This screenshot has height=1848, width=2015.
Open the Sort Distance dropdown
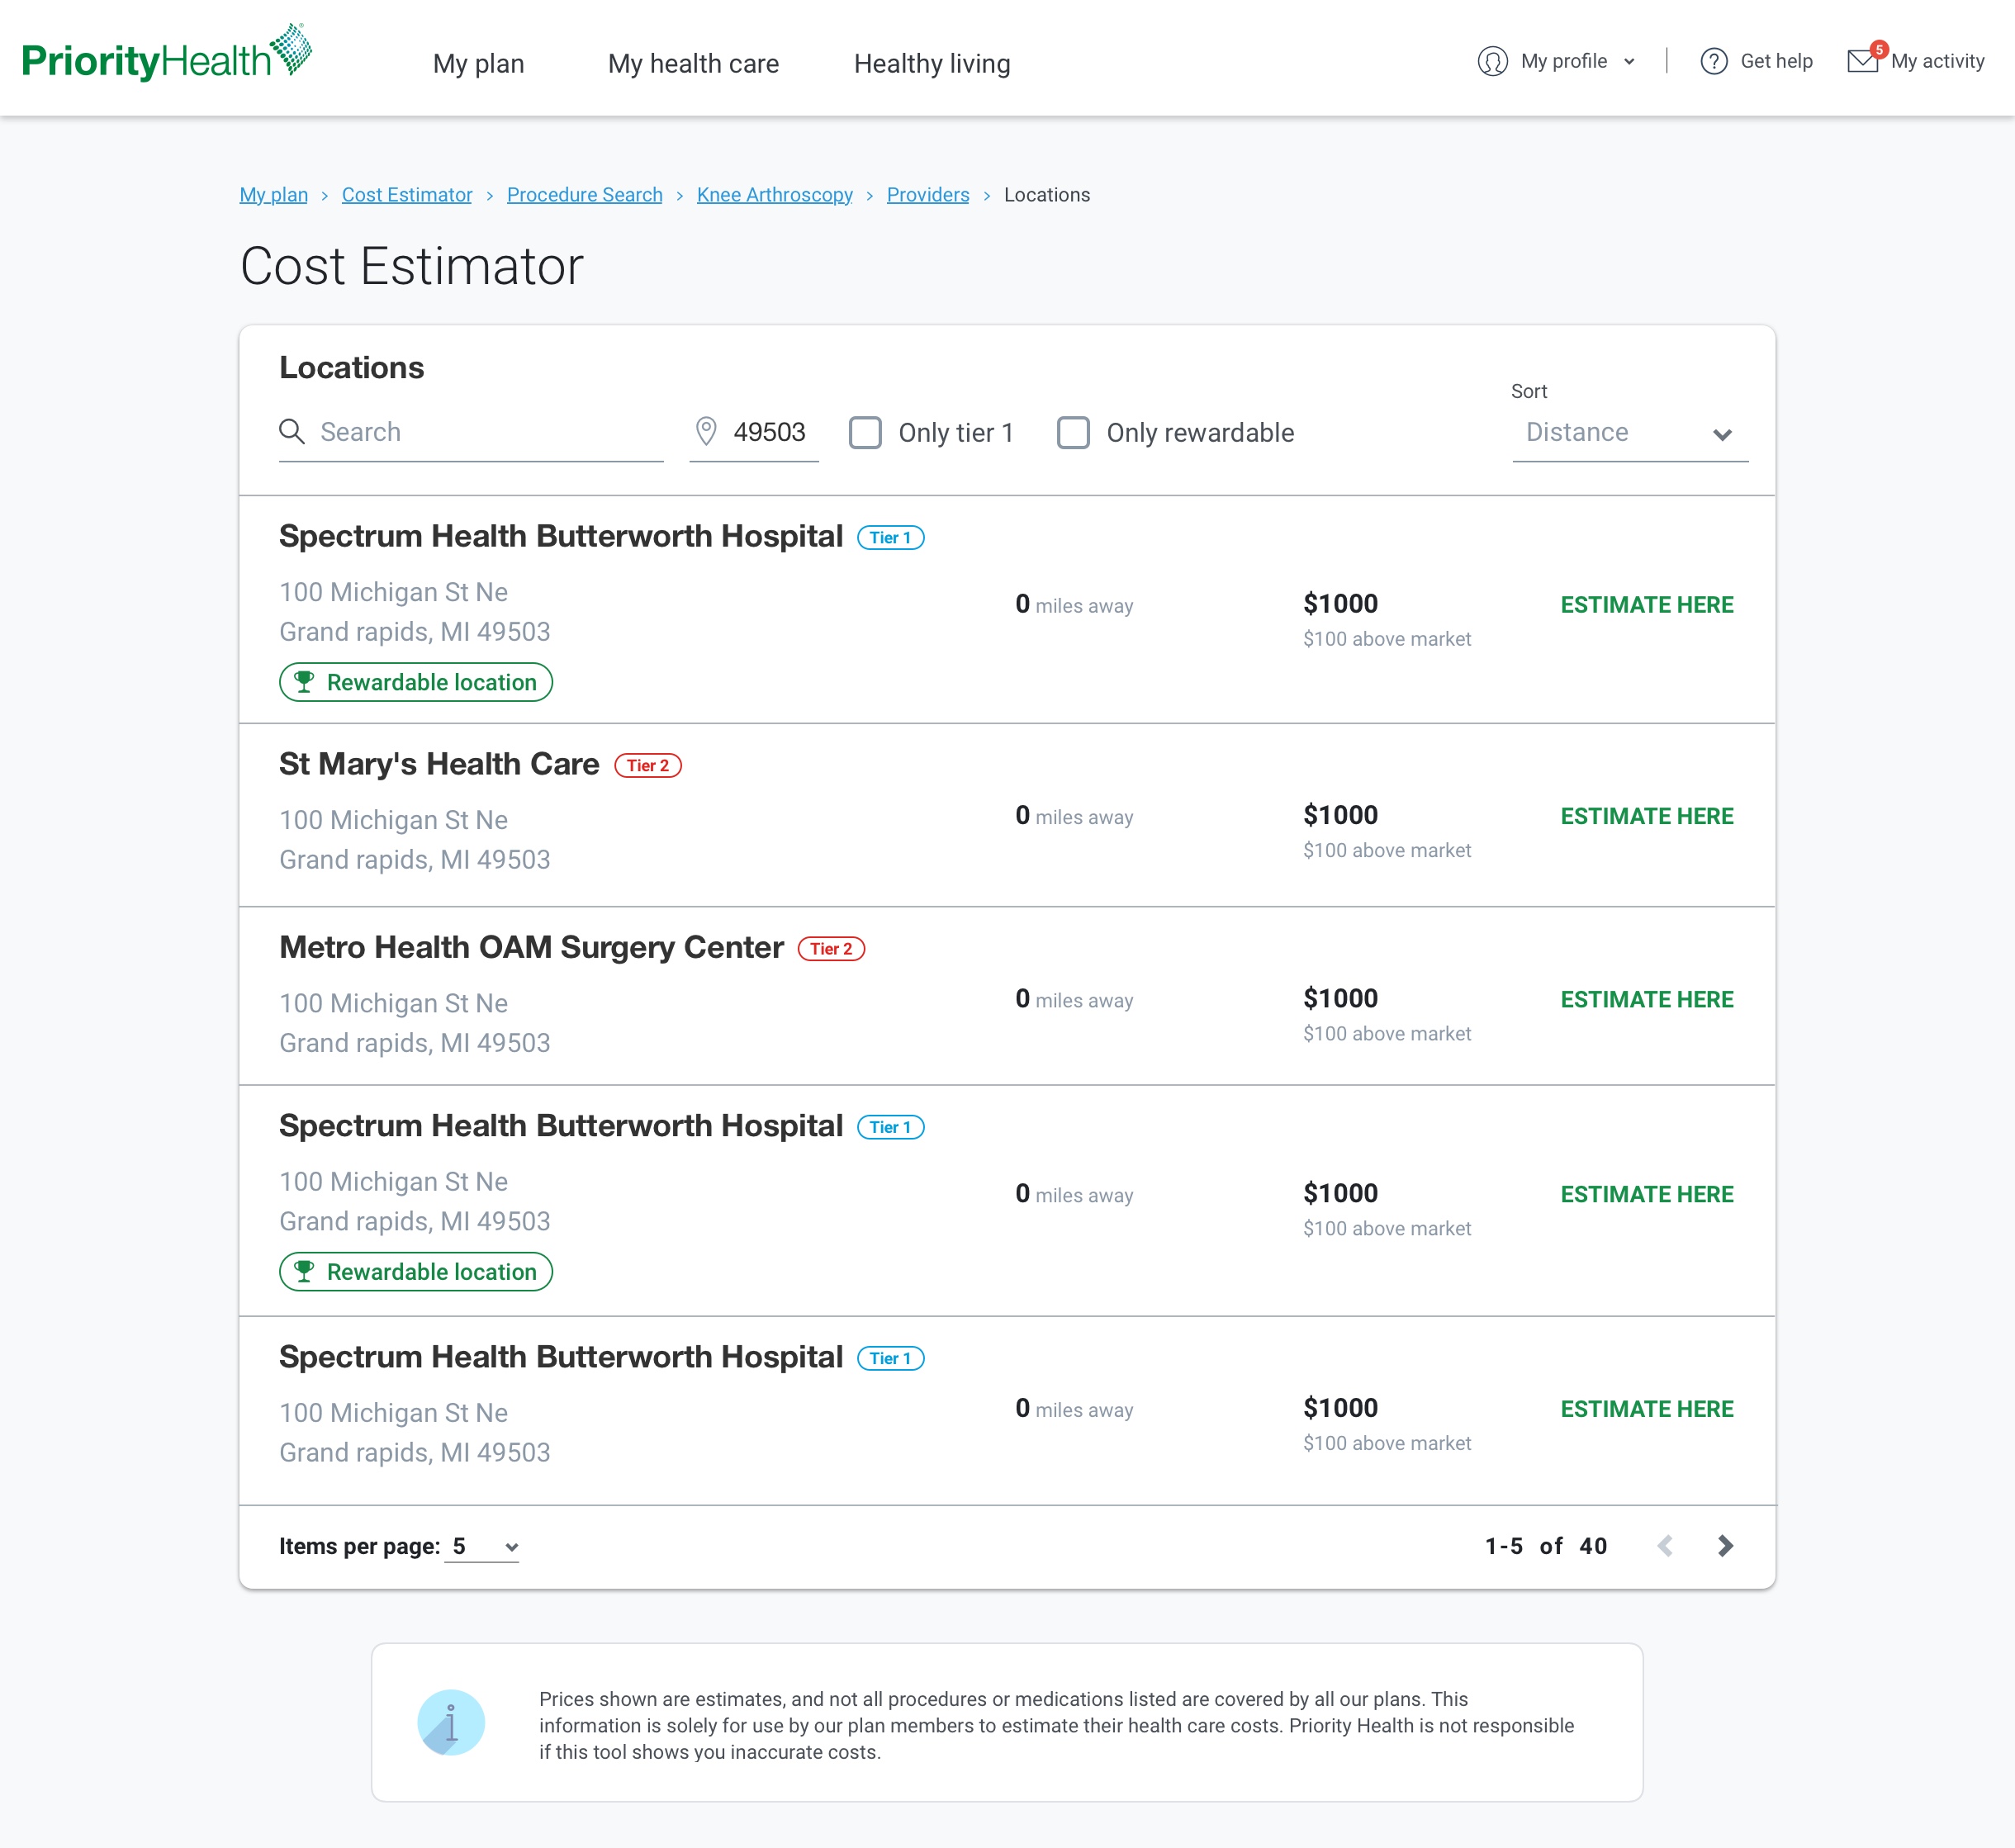[x=1630, y=433]
